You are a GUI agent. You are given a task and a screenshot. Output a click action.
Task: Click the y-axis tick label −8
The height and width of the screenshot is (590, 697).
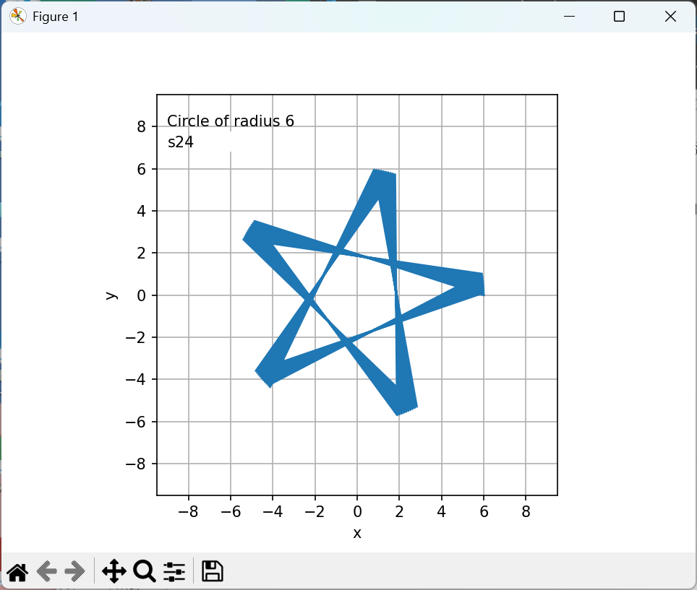(x=136, y=464)
